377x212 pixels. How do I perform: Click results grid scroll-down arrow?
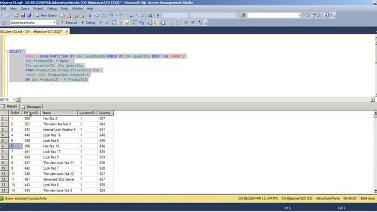pos(375,191)
